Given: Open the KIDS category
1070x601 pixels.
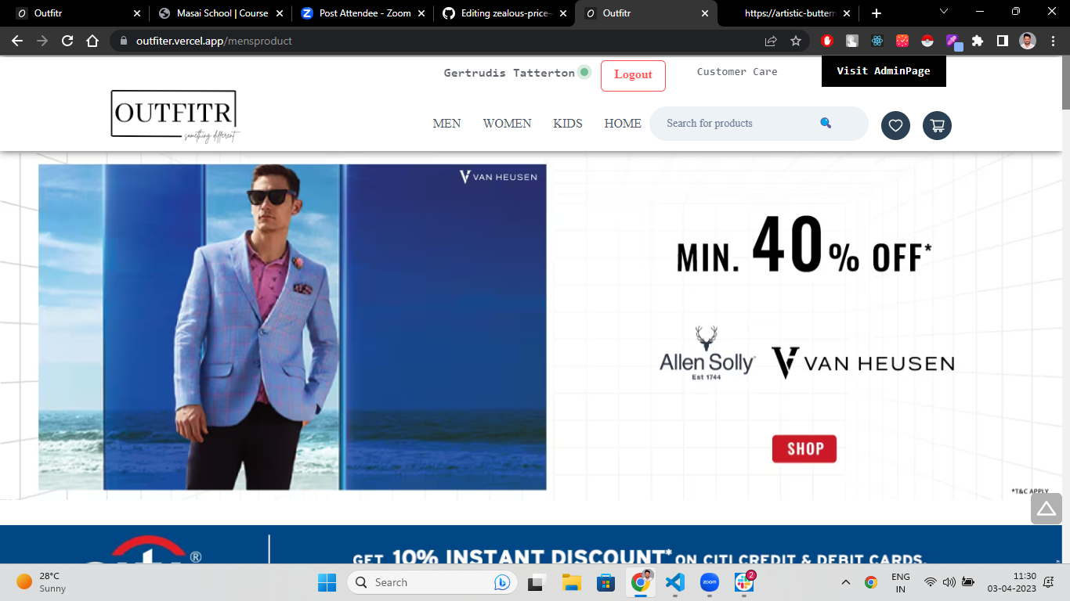Looking at the screenshot, I should [x=568, y=123].
